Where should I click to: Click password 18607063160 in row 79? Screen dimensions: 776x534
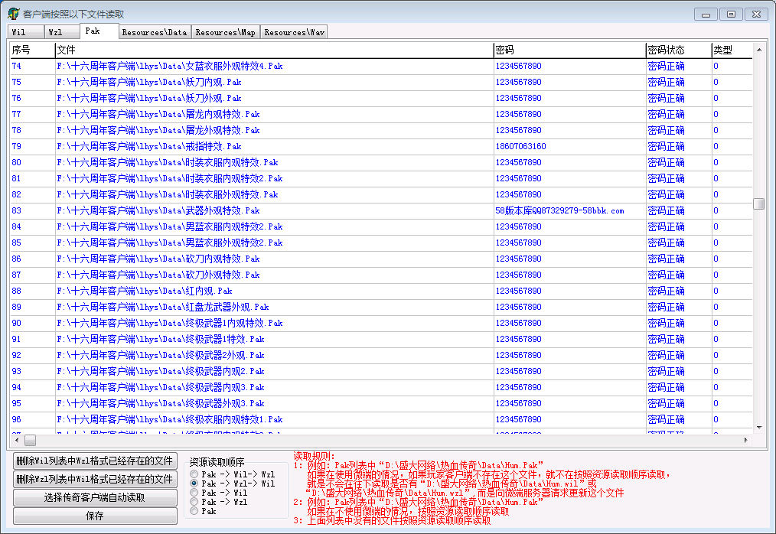[520, 146]
